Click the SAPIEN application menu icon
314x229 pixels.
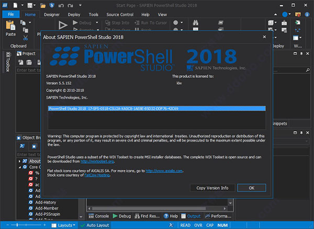pyautogui.click(x=5, y=5)
